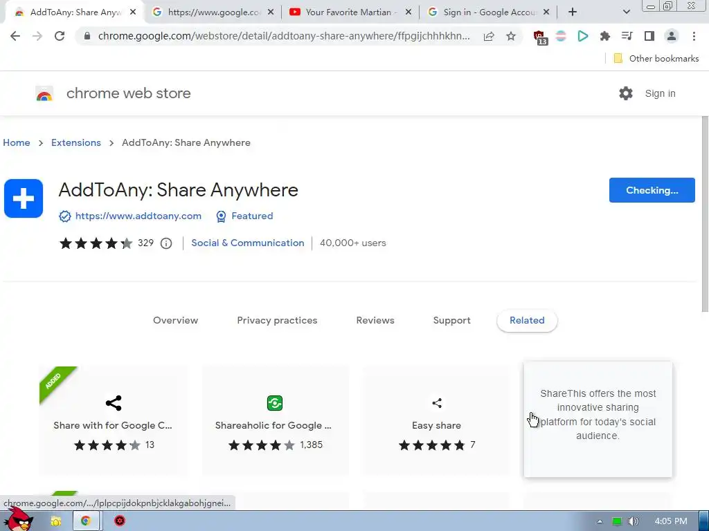Close the Your Favorite Martian tab
The width and height of the screenshot is (709, 531).
click(x=409, y=12)
